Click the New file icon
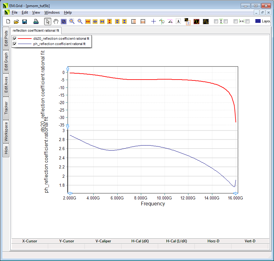The height and width of the screenshot is (261, 274). (x=8, y=21)
